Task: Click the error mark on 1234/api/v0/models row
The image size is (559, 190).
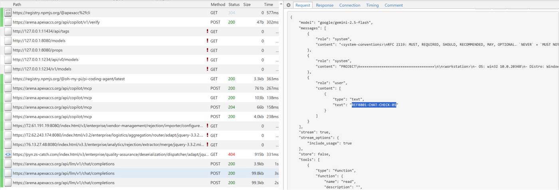Action: click(x=207, y=60)
